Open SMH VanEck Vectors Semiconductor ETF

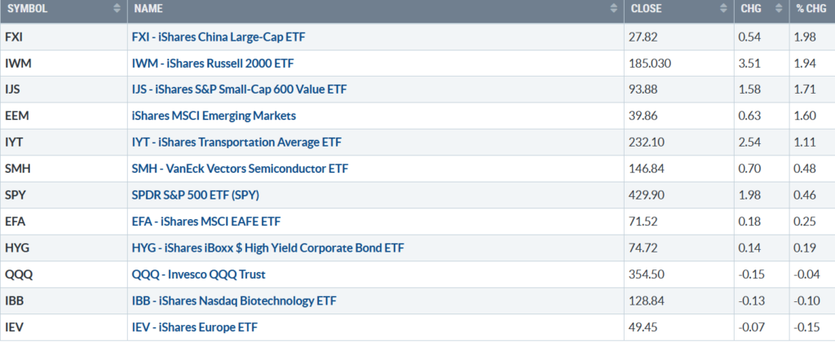click(x=241, y=169)
